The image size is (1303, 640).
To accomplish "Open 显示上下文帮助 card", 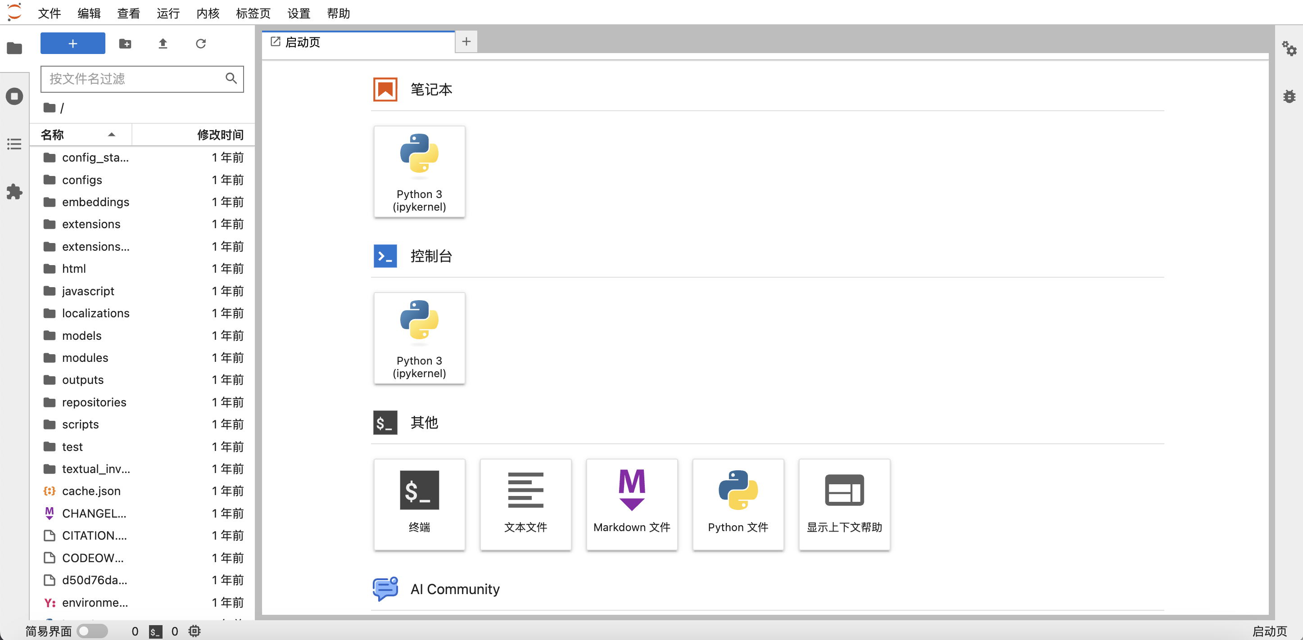I will 844,505.
